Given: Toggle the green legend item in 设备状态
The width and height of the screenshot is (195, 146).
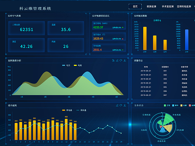Looking at the screenshot, I should click(167, 106).
